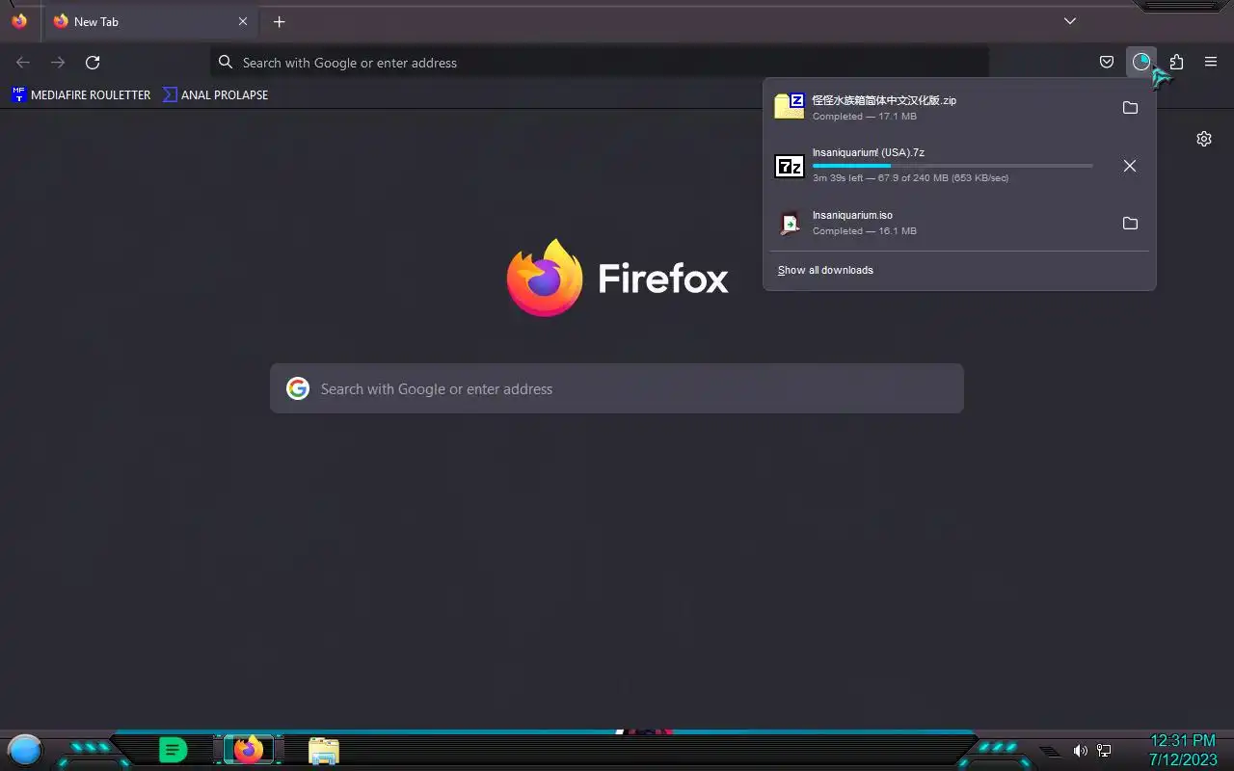Open the second bookmark in bookmarks bar
Image resolution: width=1234 pixels, height=771 pixels.
(x=215, y=94)
